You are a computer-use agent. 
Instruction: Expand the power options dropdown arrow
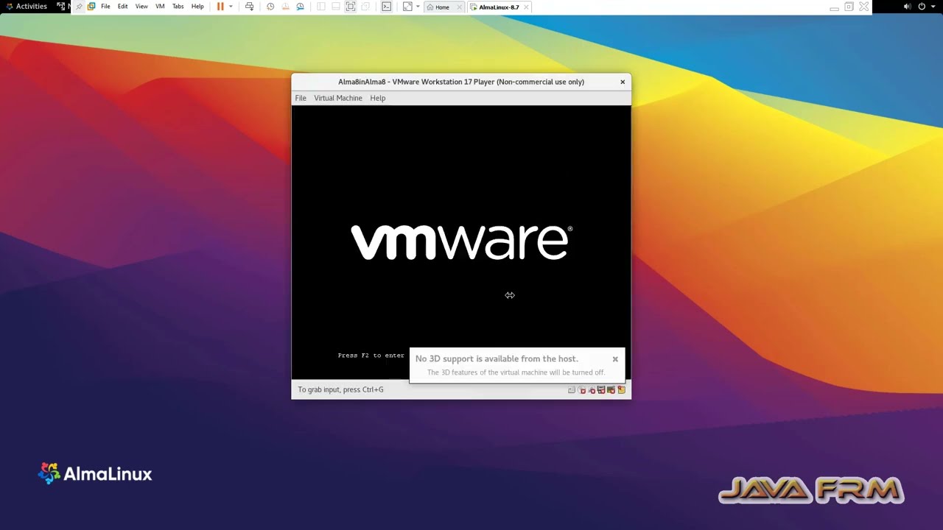coord(231,7)
